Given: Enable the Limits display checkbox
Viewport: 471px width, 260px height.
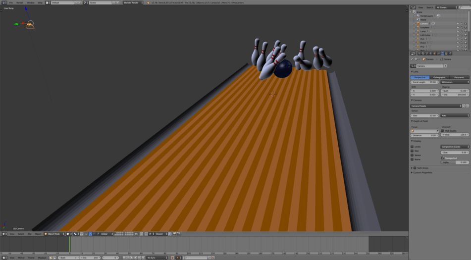Looking at the screenshot, I should tap(412, 147).
